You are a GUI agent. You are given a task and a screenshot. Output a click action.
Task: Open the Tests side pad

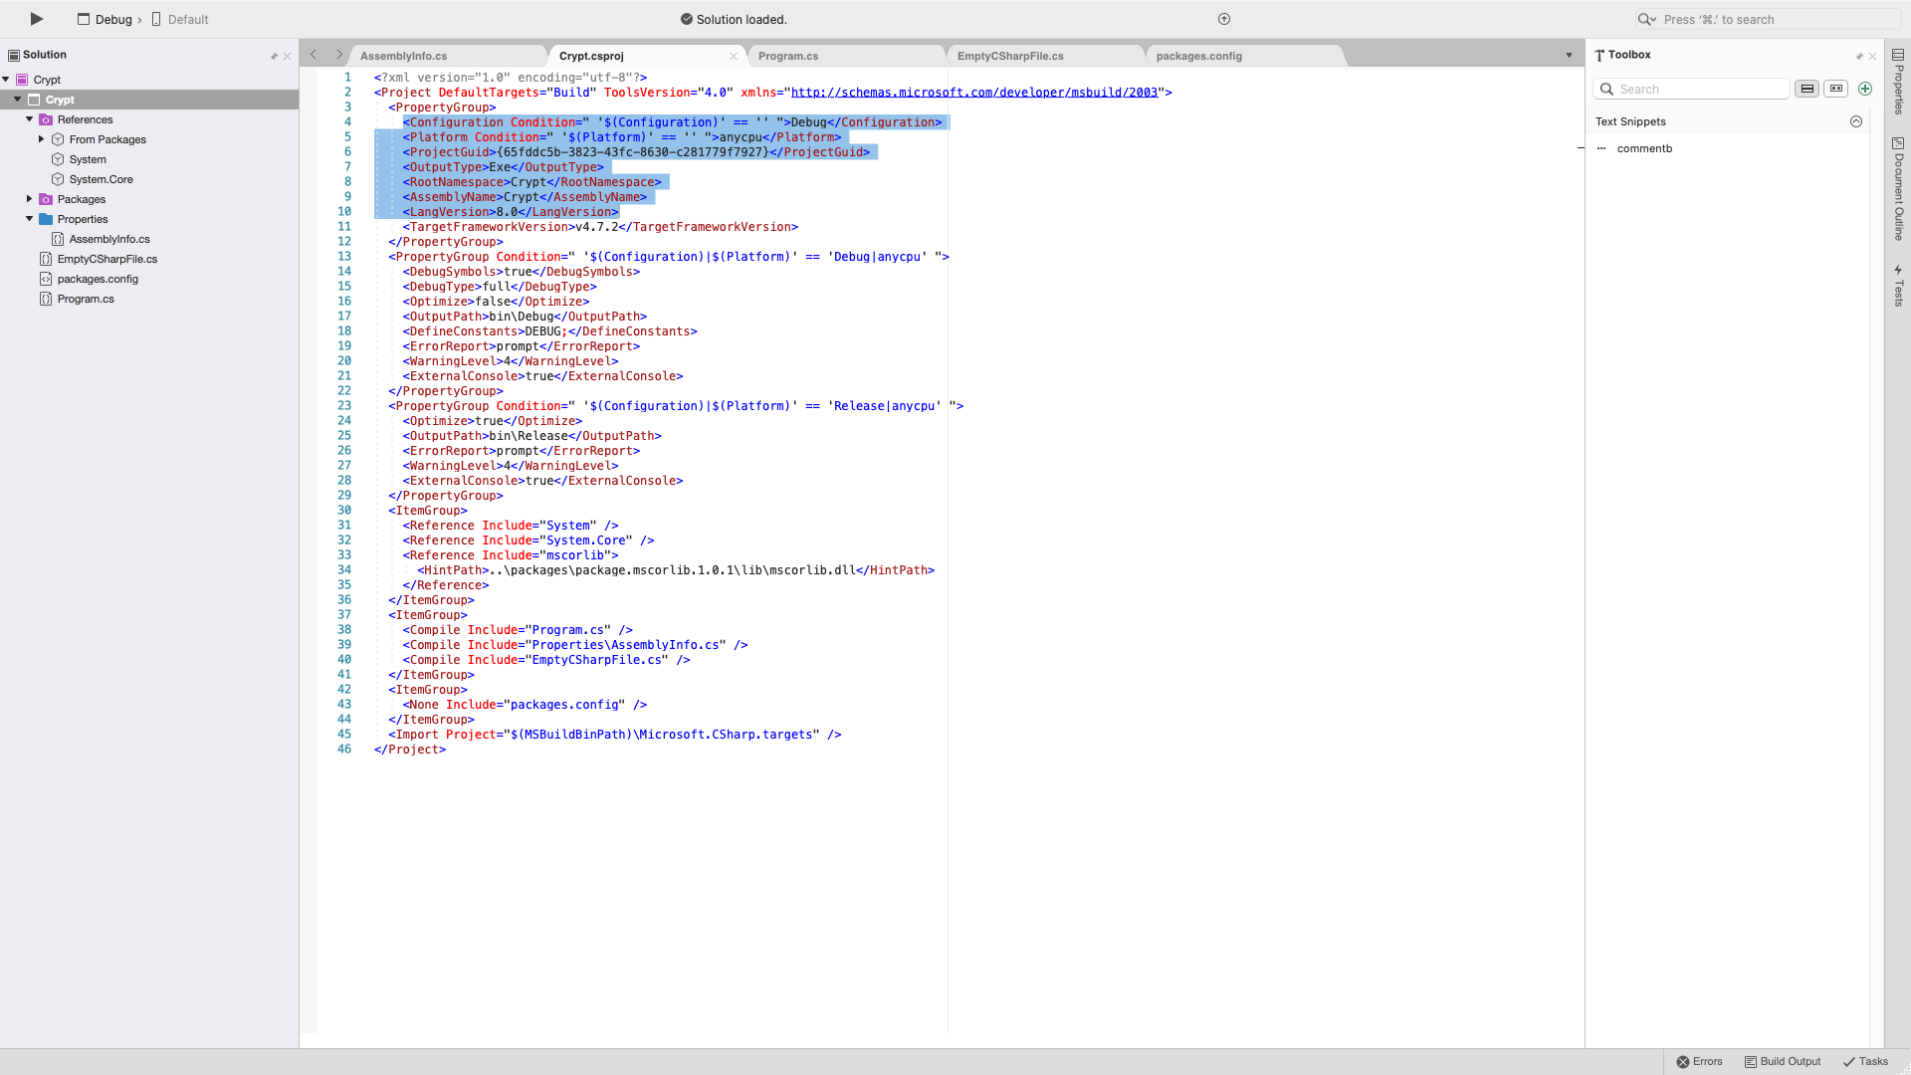pos(1898,286)
